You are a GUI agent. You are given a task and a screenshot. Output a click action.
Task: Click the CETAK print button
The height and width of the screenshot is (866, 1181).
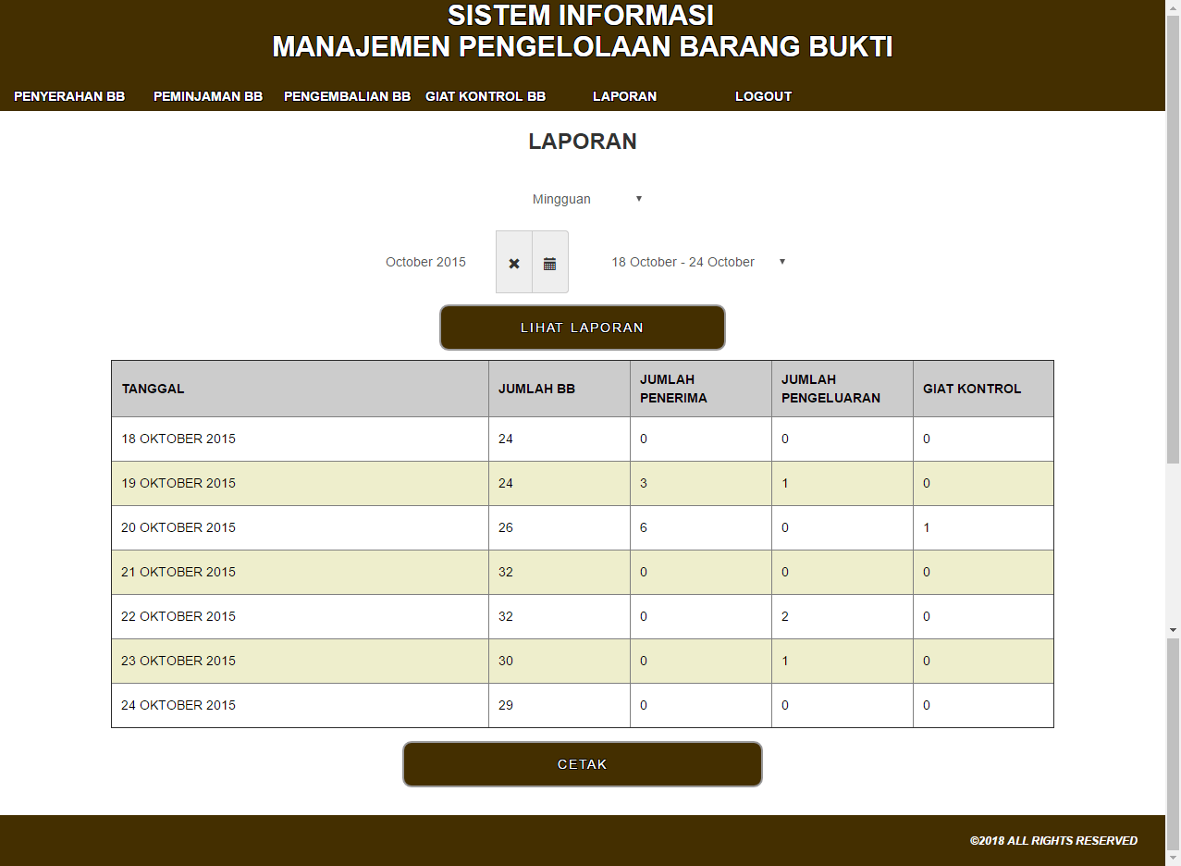coord(582,764)
